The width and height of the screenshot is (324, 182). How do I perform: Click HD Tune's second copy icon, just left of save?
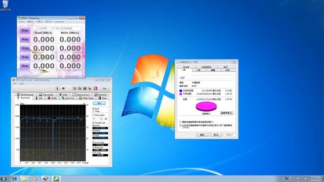tap(79, 88)
